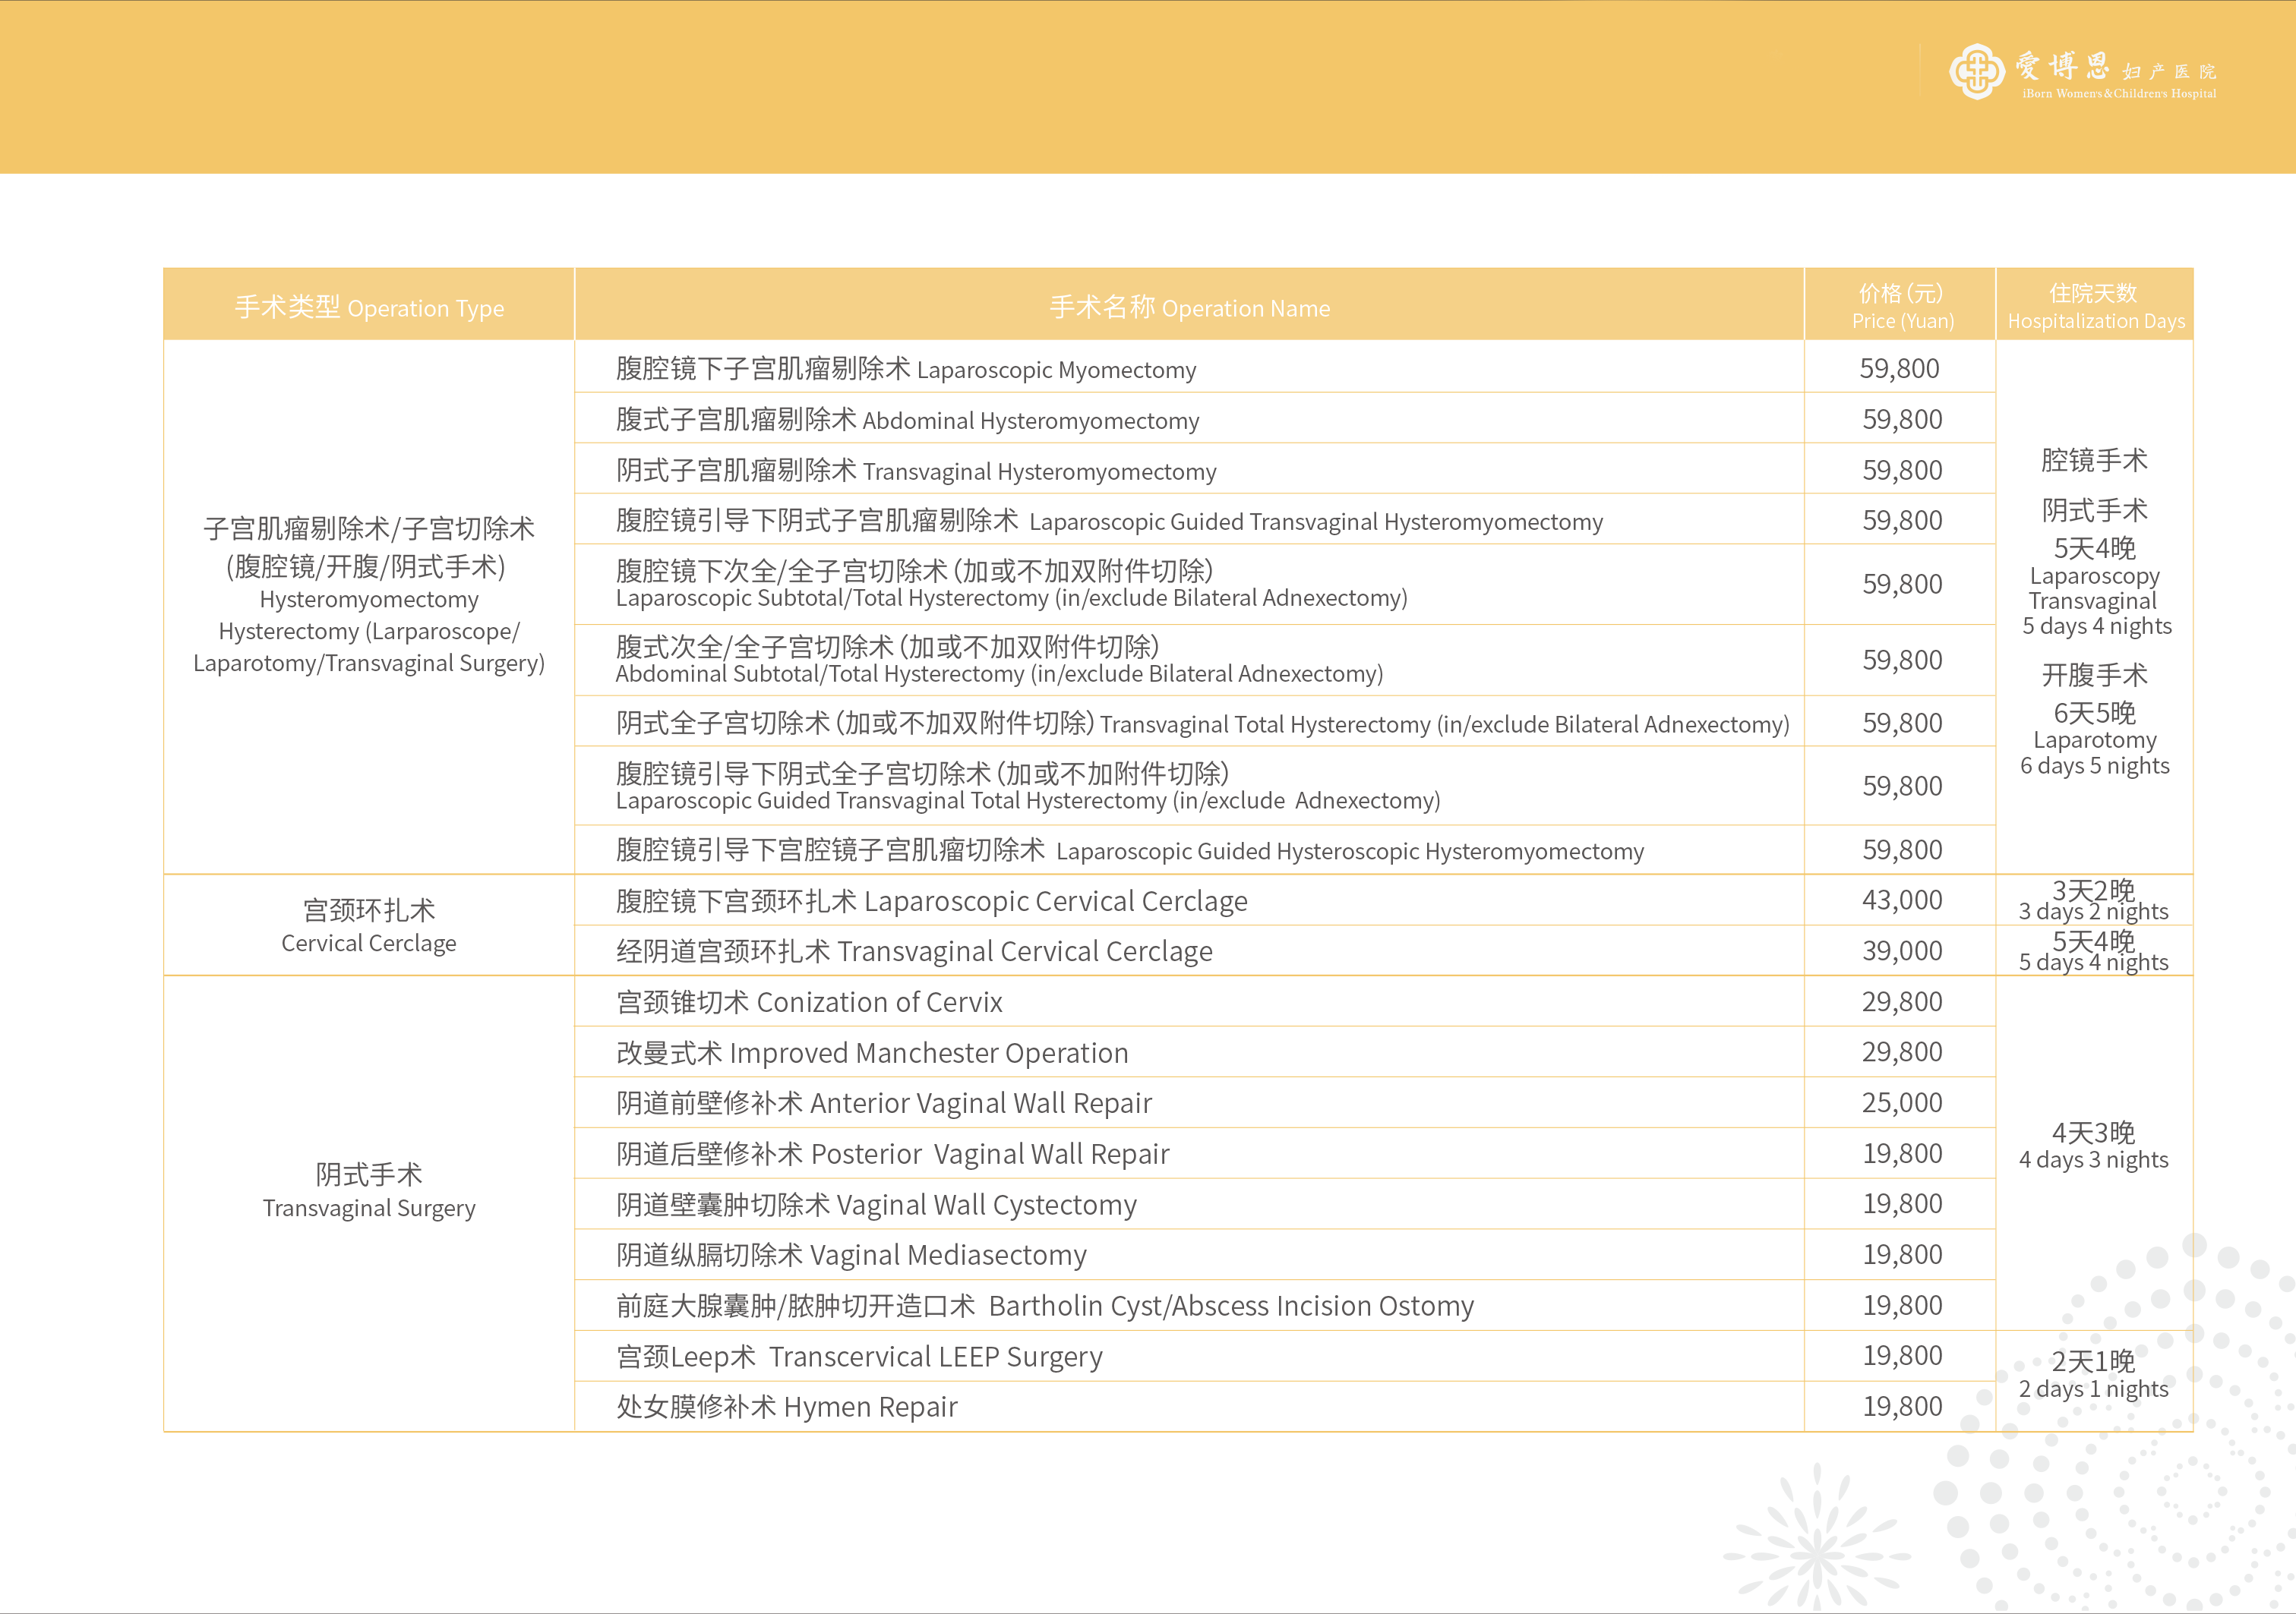Select 'Laparoscopic Guided Hysteroscopic Hysteromyomectomy' row
The width and height of the screenshot is (2296, 1614).
coord(1190,850)
